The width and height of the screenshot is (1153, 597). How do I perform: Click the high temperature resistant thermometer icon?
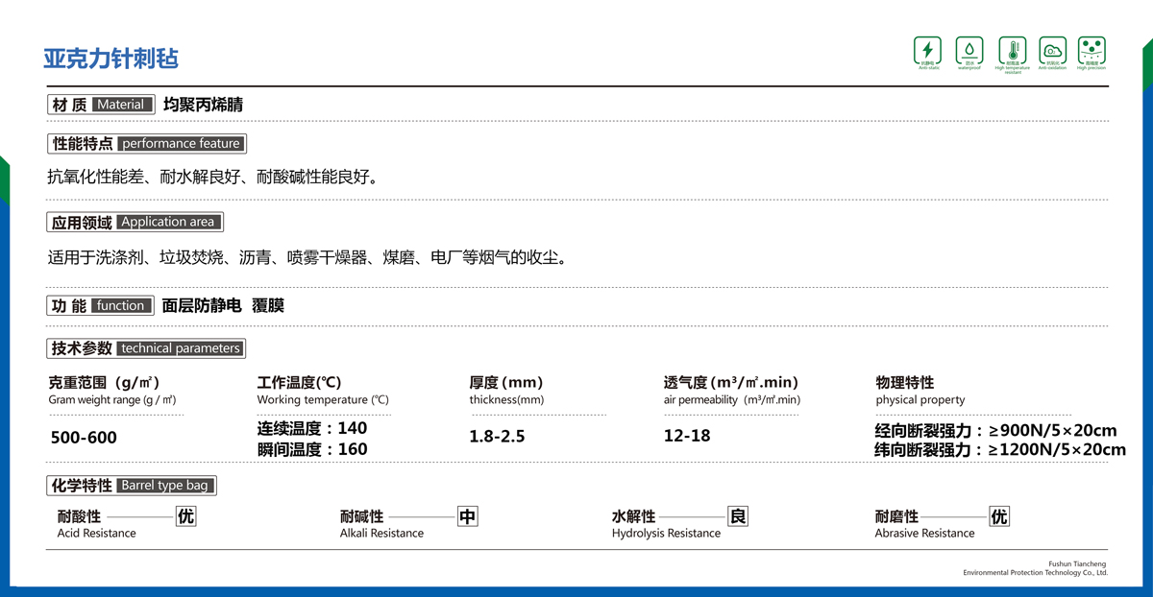1012,50
